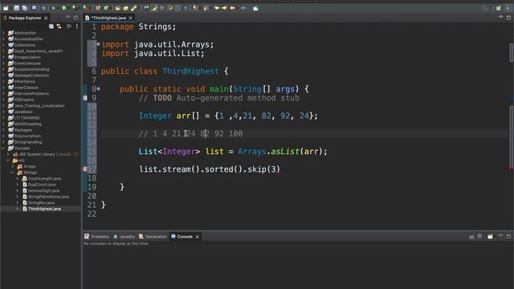Close the Console tab

pyautogui.click(x=197, y=237)
